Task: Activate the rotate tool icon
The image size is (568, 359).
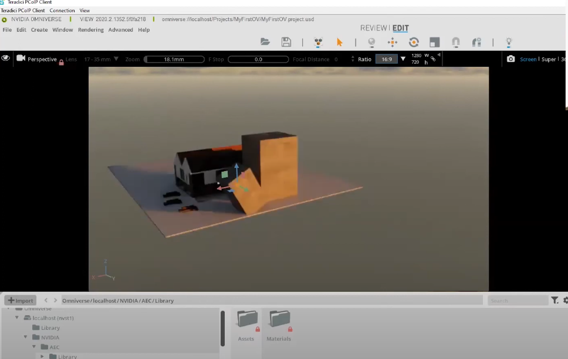Action: pos(414,42)
